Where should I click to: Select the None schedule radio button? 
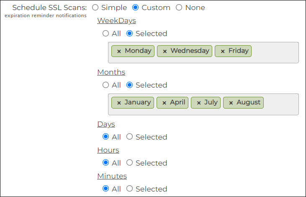point(179,8)
